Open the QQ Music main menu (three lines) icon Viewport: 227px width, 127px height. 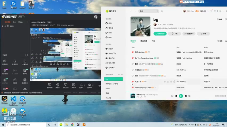[215, 11]
